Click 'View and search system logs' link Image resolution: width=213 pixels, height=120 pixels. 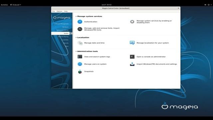tap(97, 57)
